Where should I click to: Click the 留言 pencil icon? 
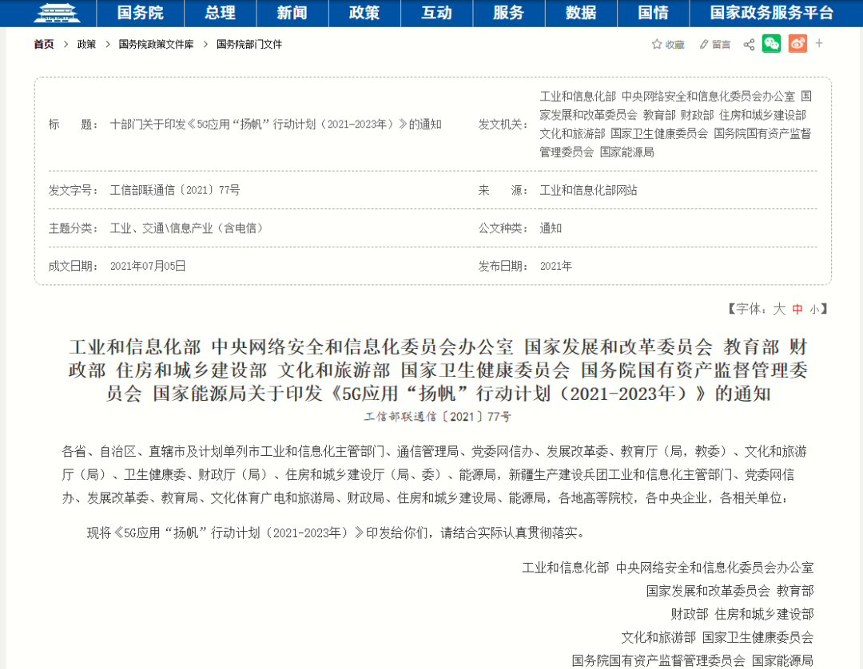[704, 45]
